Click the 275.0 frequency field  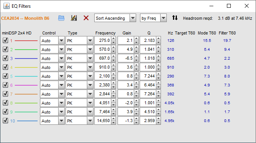[103, 40]
